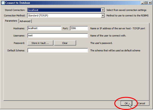
Task: Click 'Name of the user to connect with.' text
Action: pyautogui.click(x=108, y=36)
